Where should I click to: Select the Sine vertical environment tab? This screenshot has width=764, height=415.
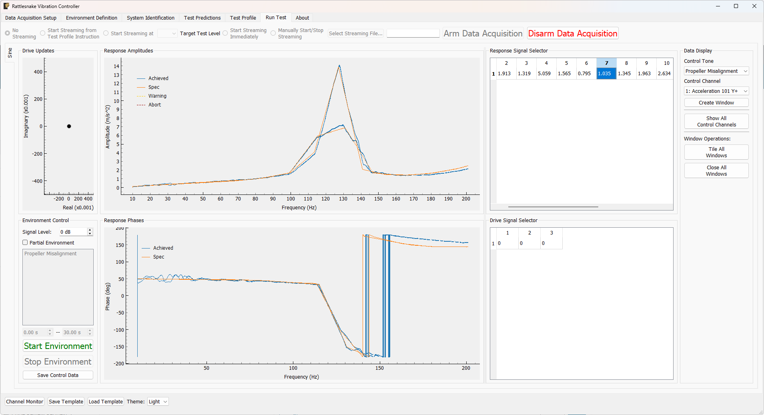pyautogui.click(x=10, y=53)
